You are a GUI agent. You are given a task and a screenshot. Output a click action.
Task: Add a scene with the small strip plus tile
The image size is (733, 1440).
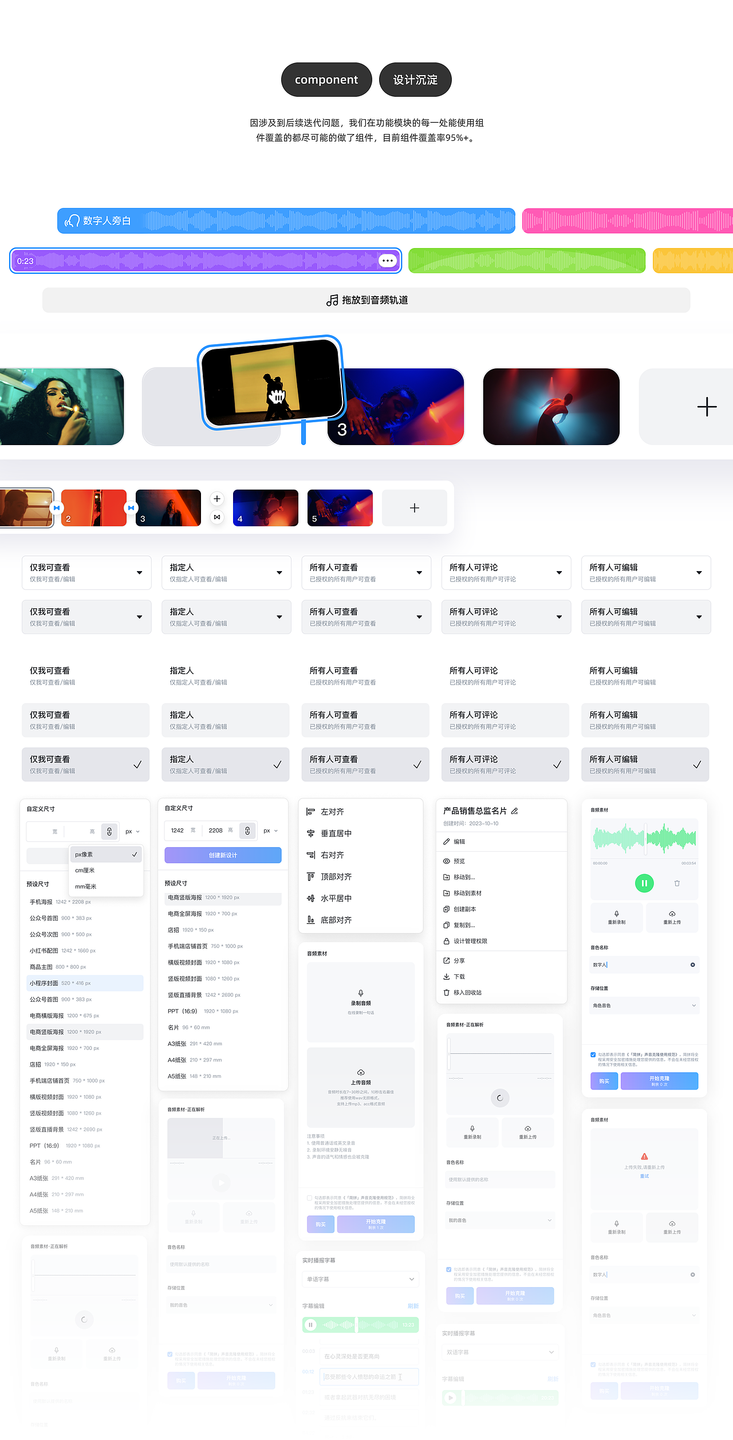pyautogui.click(x=415, y=508)
